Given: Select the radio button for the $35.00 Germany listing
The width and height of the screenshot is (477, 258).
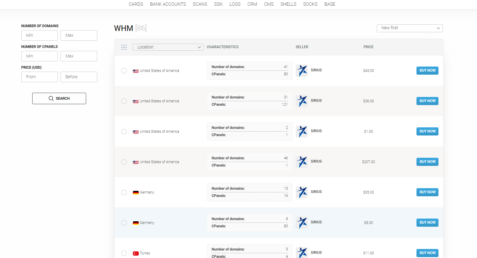Looking at the screenshot, I should (x=124, y=192).
